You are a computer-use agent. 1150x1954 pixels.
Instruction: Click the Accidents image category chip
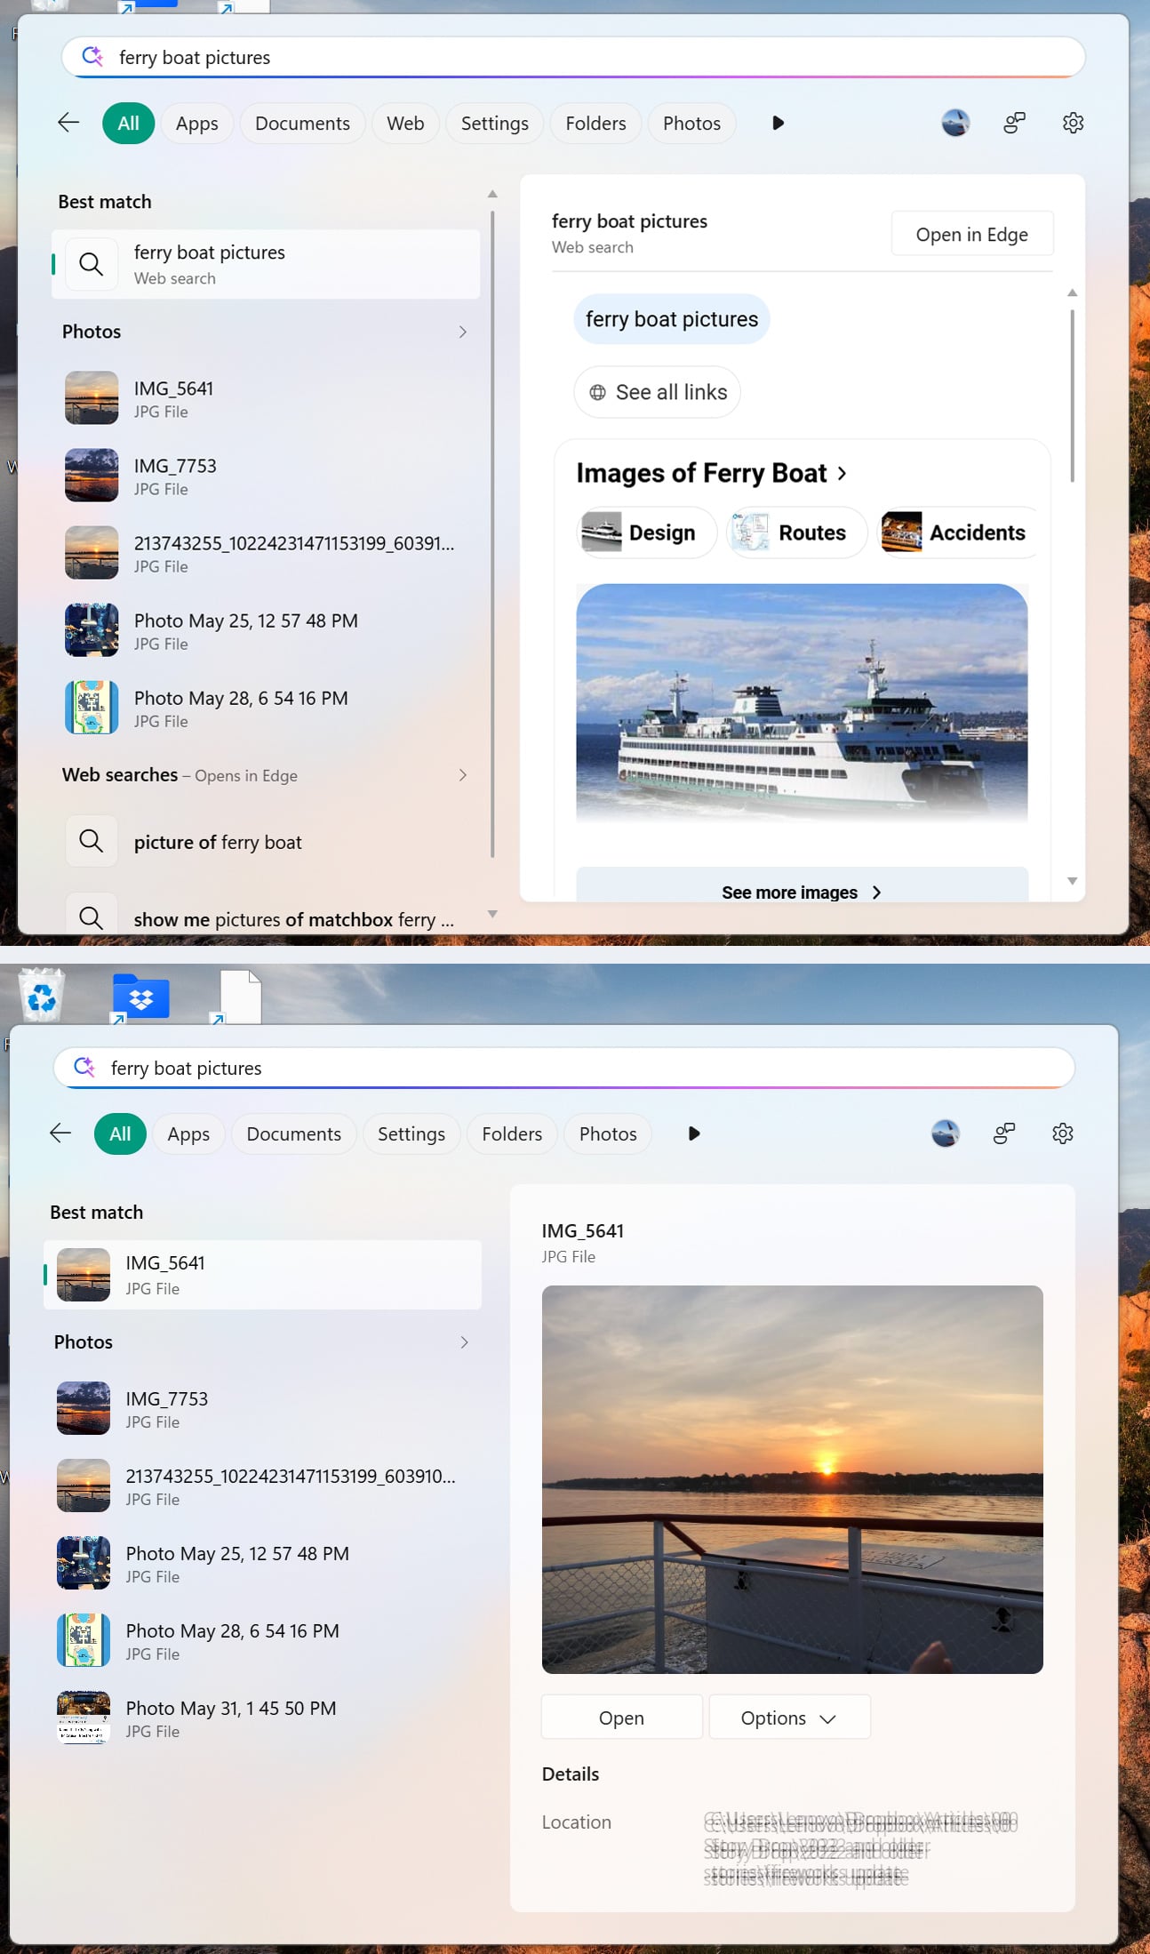(958, 533)
